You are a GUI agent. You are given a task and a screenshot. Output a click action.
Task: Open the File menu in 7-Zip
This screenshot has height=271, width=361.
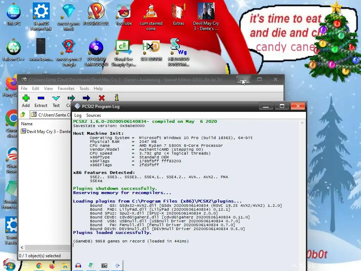24,89
